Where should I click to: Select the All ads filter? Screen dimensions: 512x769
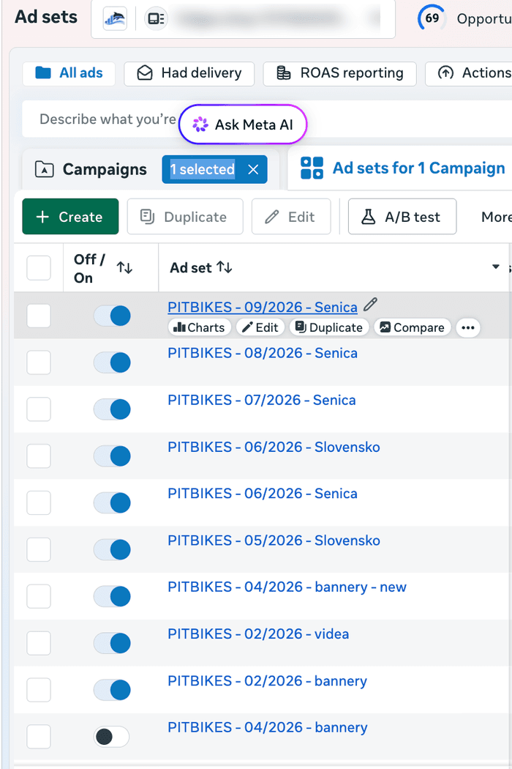(69, 73)
